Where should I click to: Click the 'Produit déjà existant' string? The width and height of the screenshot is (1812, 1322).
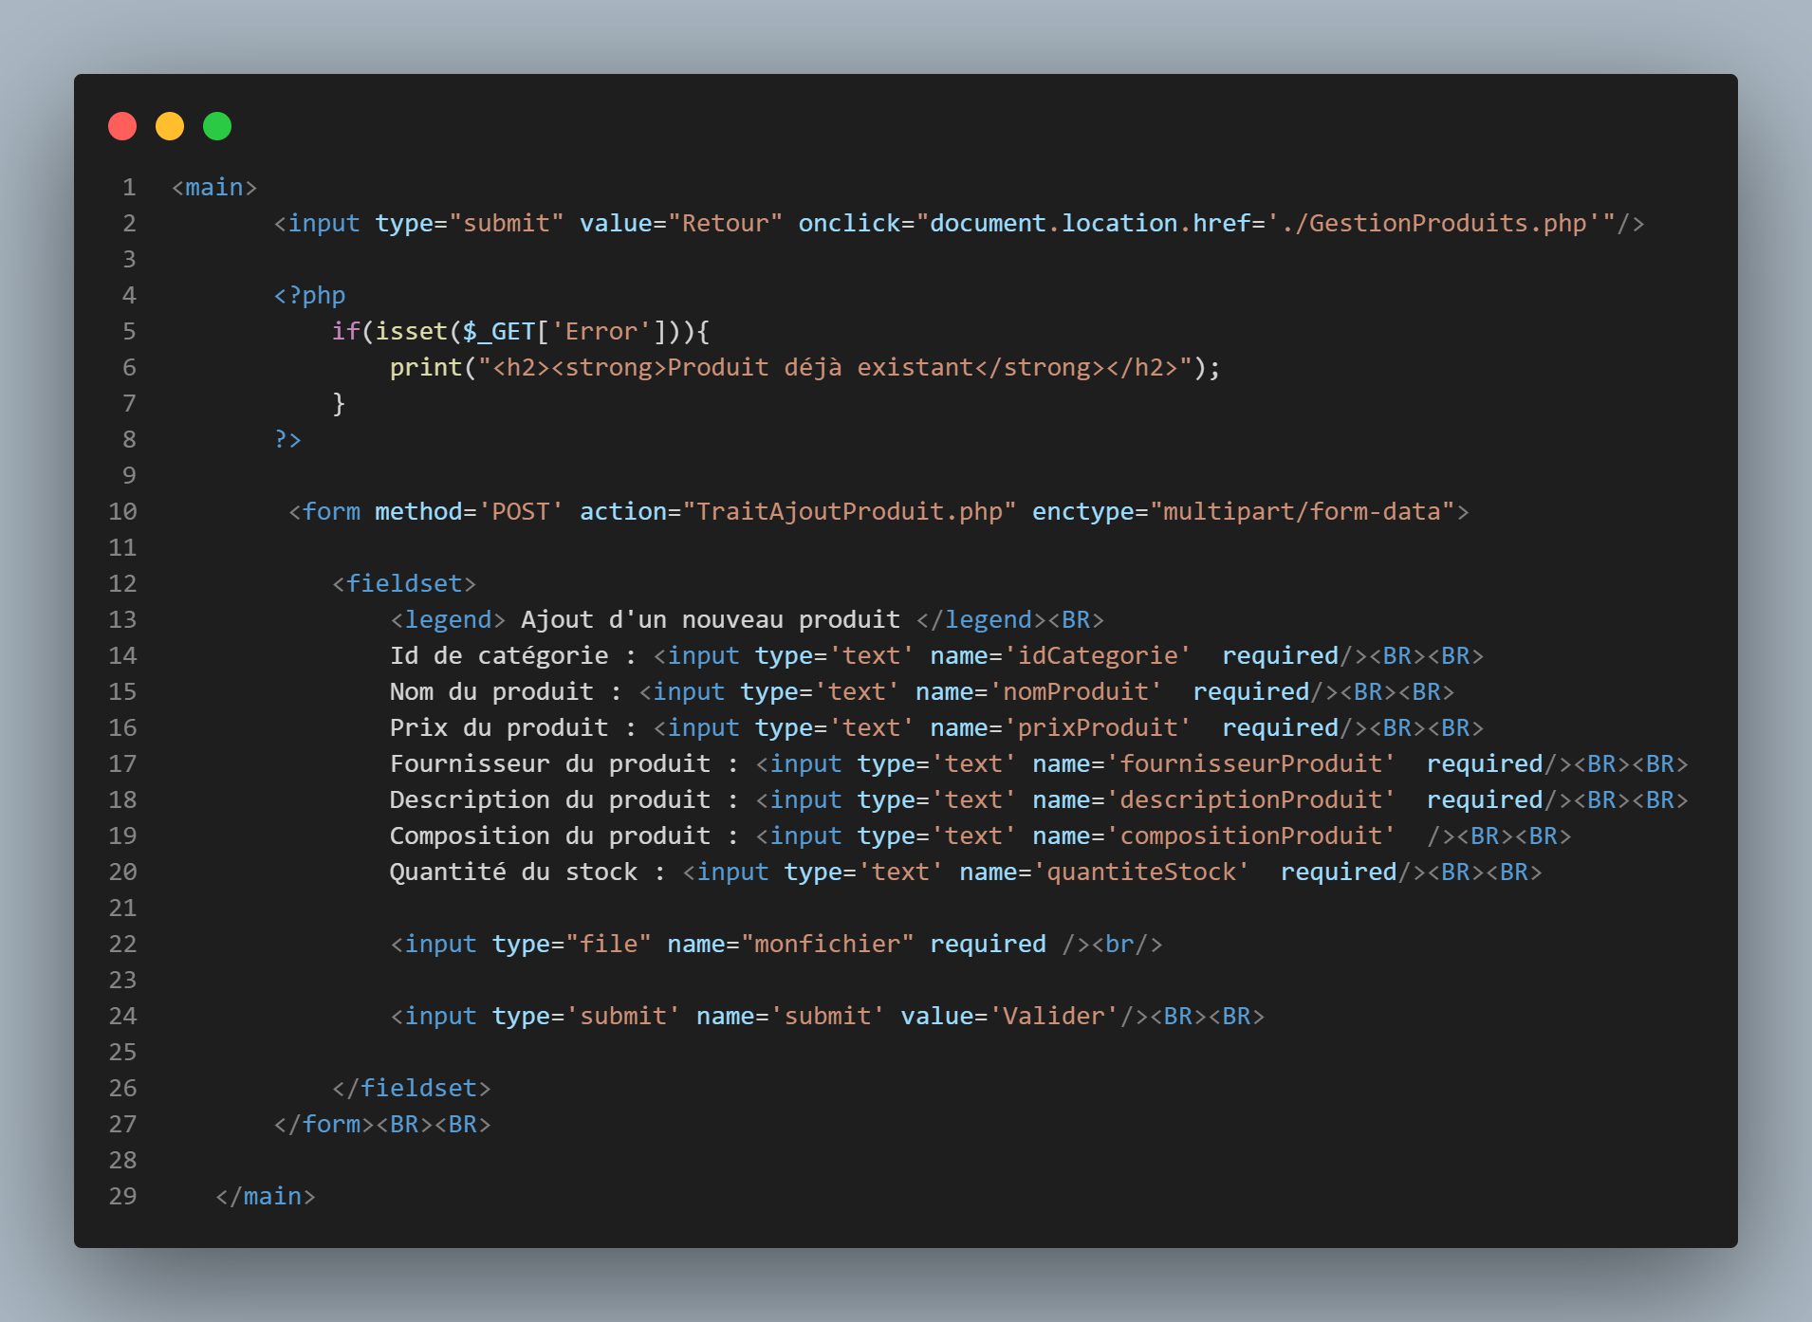[x=821, y=368]
